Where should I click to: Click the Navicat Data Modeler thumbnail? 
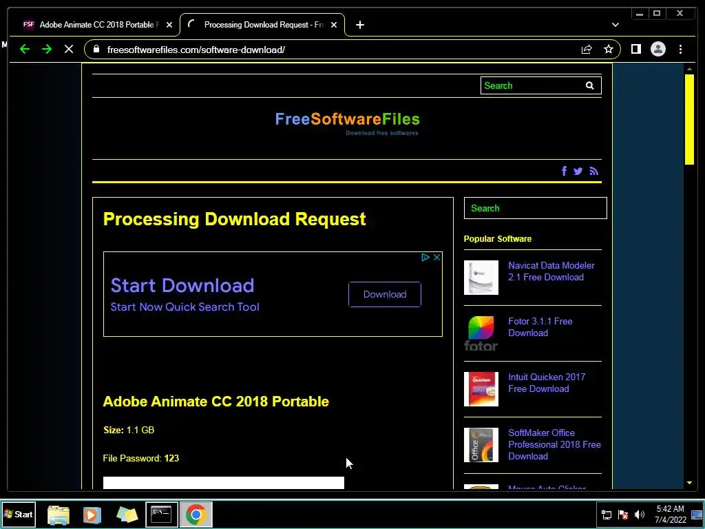pyautogui.click(x=481, y=278)
